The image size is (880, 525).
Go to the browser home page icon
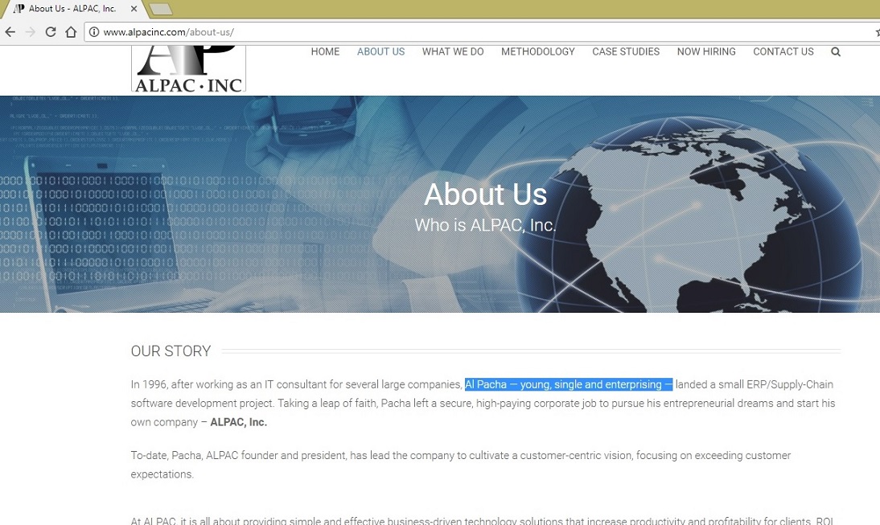point(71,32)
